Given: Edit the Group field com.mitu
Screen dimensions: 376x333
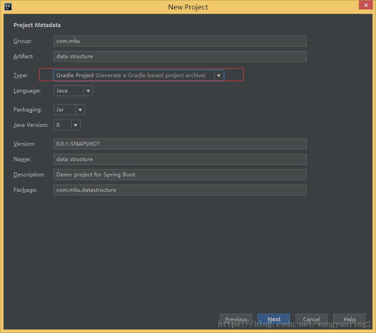Looking at the screenshot, I should tap(180, 41).
